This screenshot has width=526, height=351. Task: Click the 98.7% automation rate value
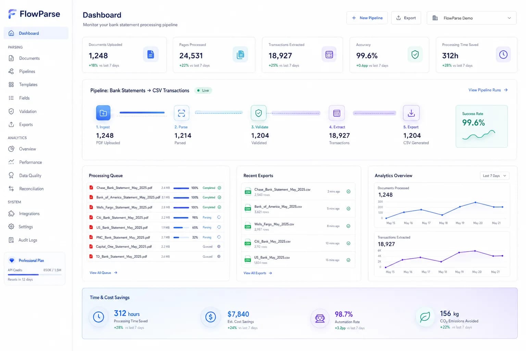344,314
